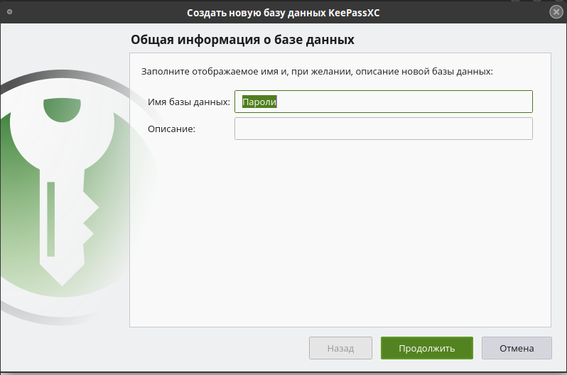Viewport: 567px width, 375px height.
Task: Cancel with the Отмена button
Action: click(517, 348)
